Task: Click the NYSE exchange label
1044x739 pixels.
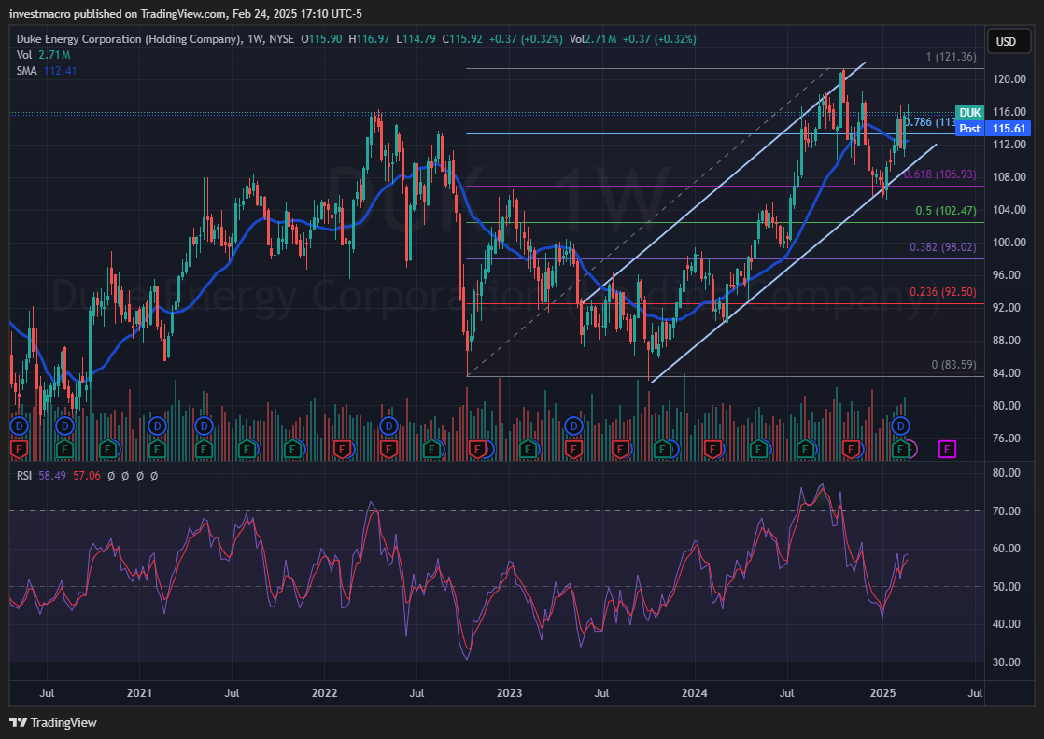Action: point(282,39)
